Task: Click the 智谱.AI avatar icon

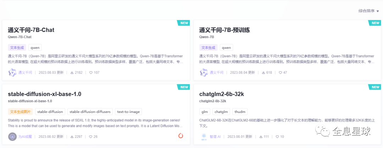Action: 204,137
